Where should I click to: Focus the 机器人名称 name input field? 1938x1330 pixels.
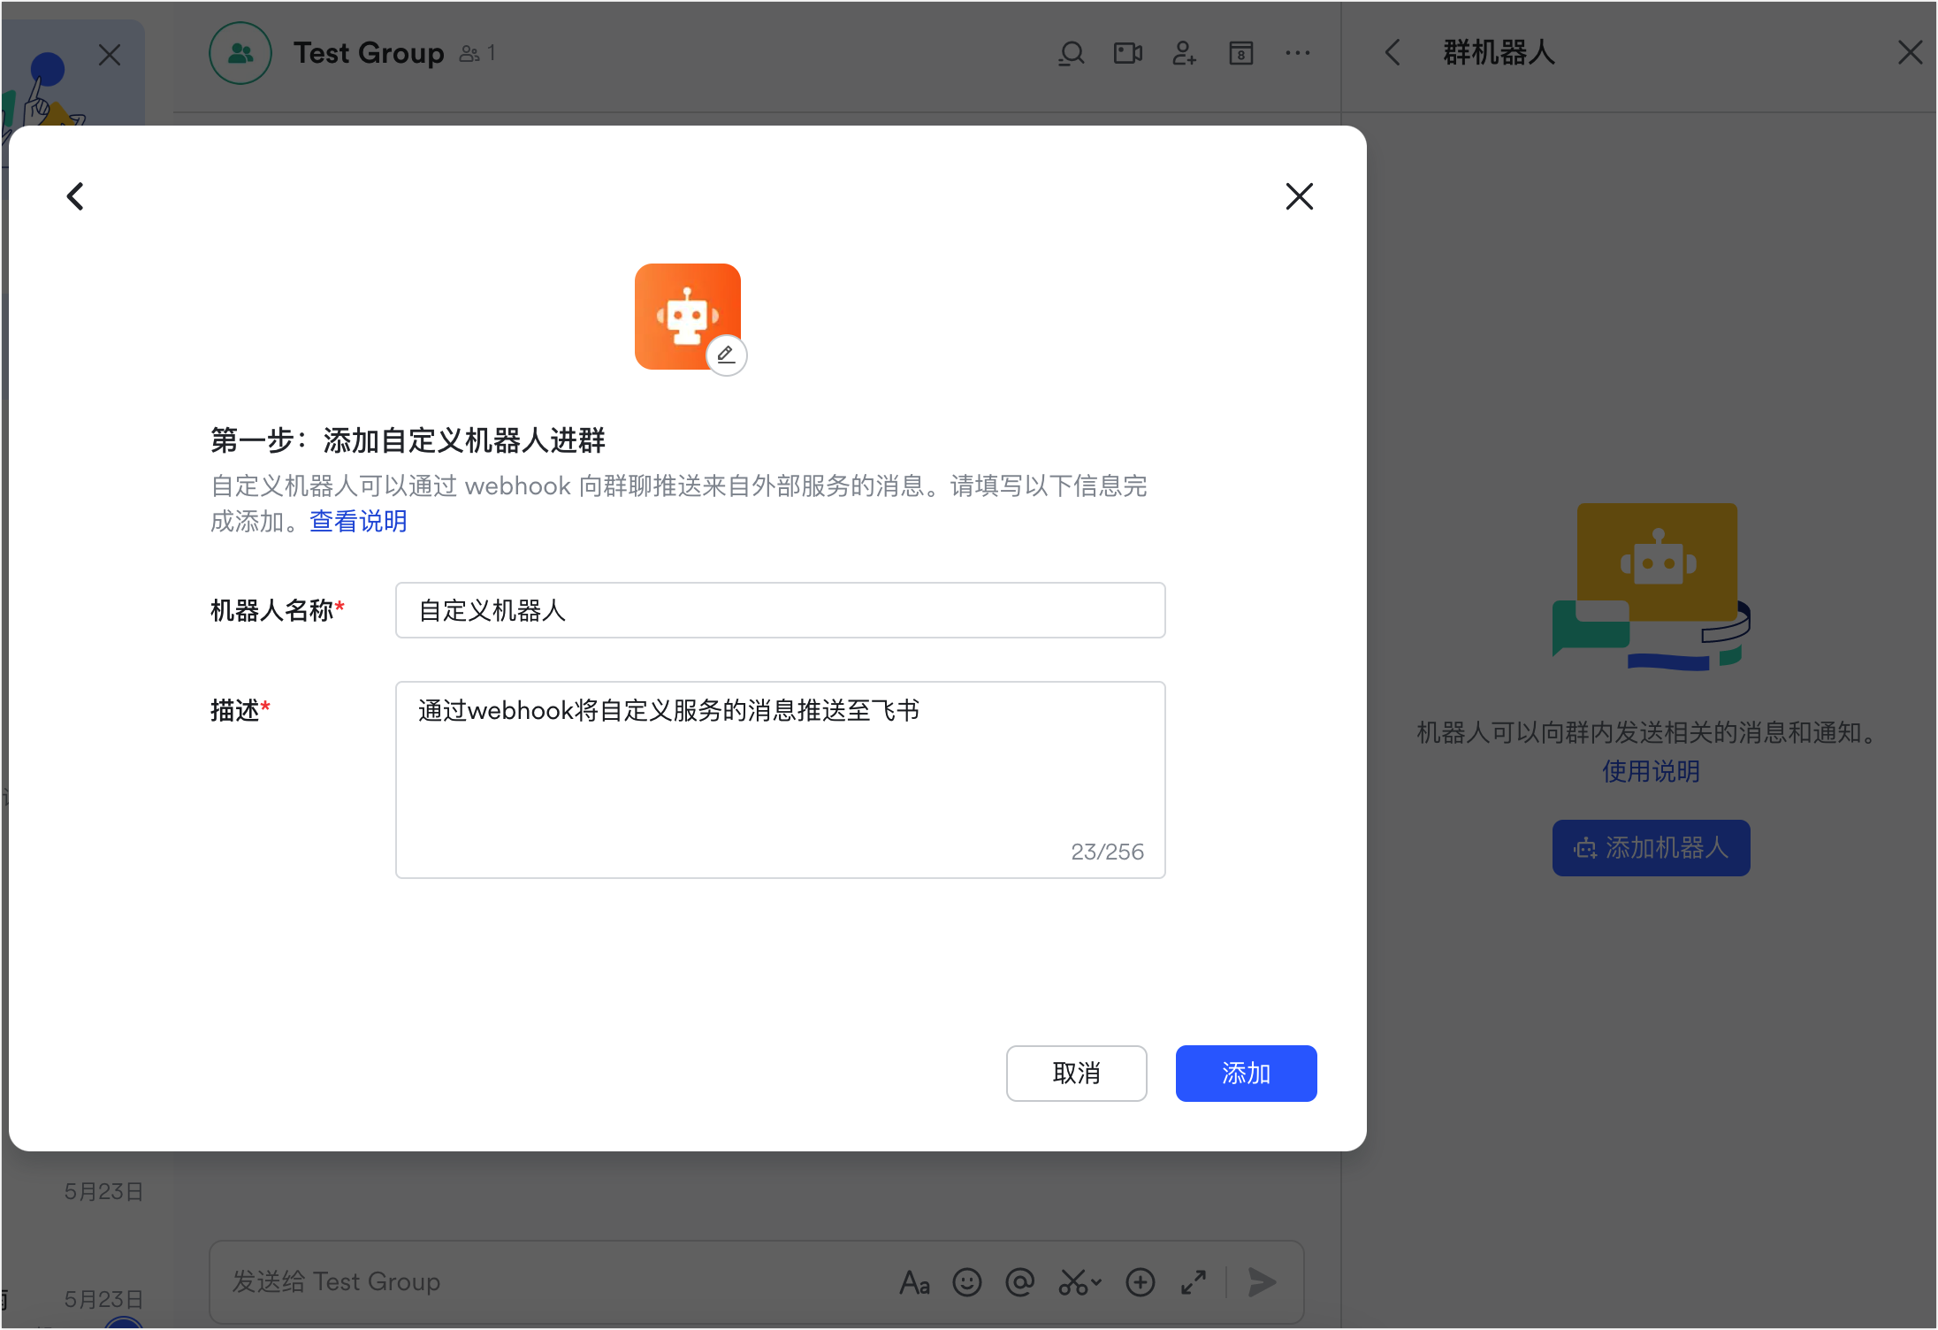click(780, 610)
